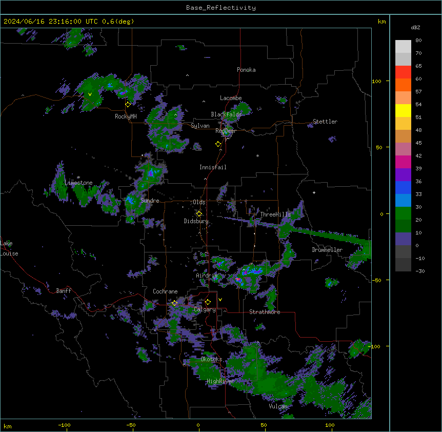The width and height of the screenshot is (442, 432).
Task: Click the storm cell northwest of Sundre
Action: pos(150,172)
